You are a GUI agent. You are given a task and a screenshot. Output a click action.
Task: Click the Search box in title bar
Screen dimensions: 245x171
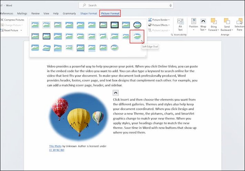pyautogui.click(x=126, y=5)
